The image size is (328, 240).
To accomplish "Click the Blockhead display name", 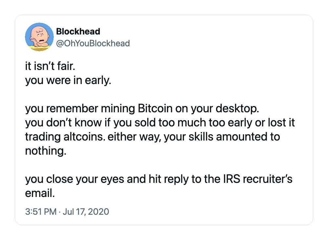I will [78, 32].
